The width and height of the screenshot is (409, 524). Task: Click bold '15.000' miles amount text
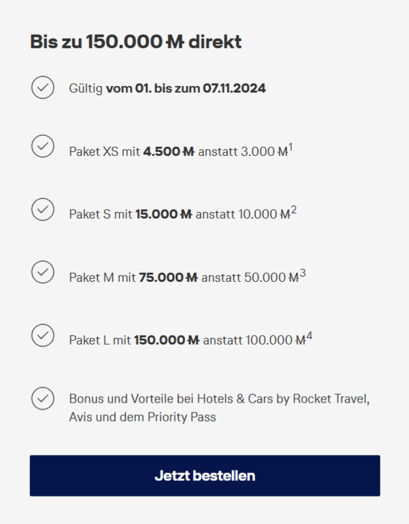(x=154, y=214)
